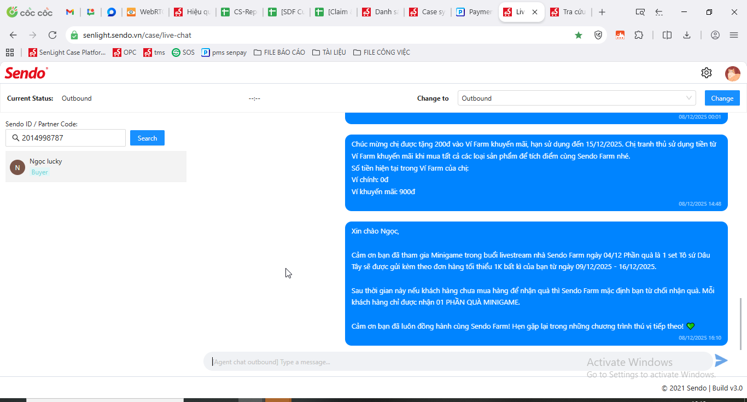This screenshot has height=402, width=747.
Task: Click the message starting "Xin chào Ngọc"
Action: point(536,283)
